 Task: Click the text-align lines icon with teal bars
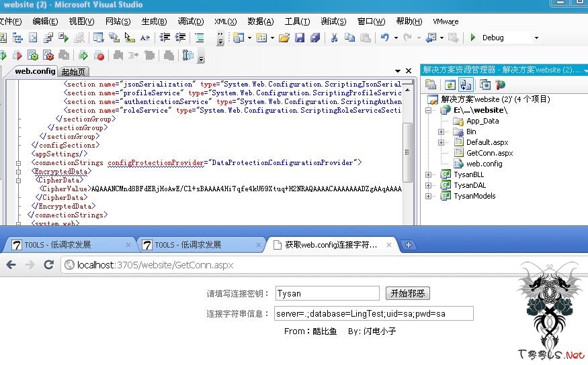click(200, 38)
